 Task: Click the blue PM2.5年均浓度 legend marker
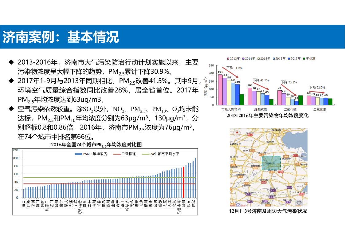[x=79, y=154]
